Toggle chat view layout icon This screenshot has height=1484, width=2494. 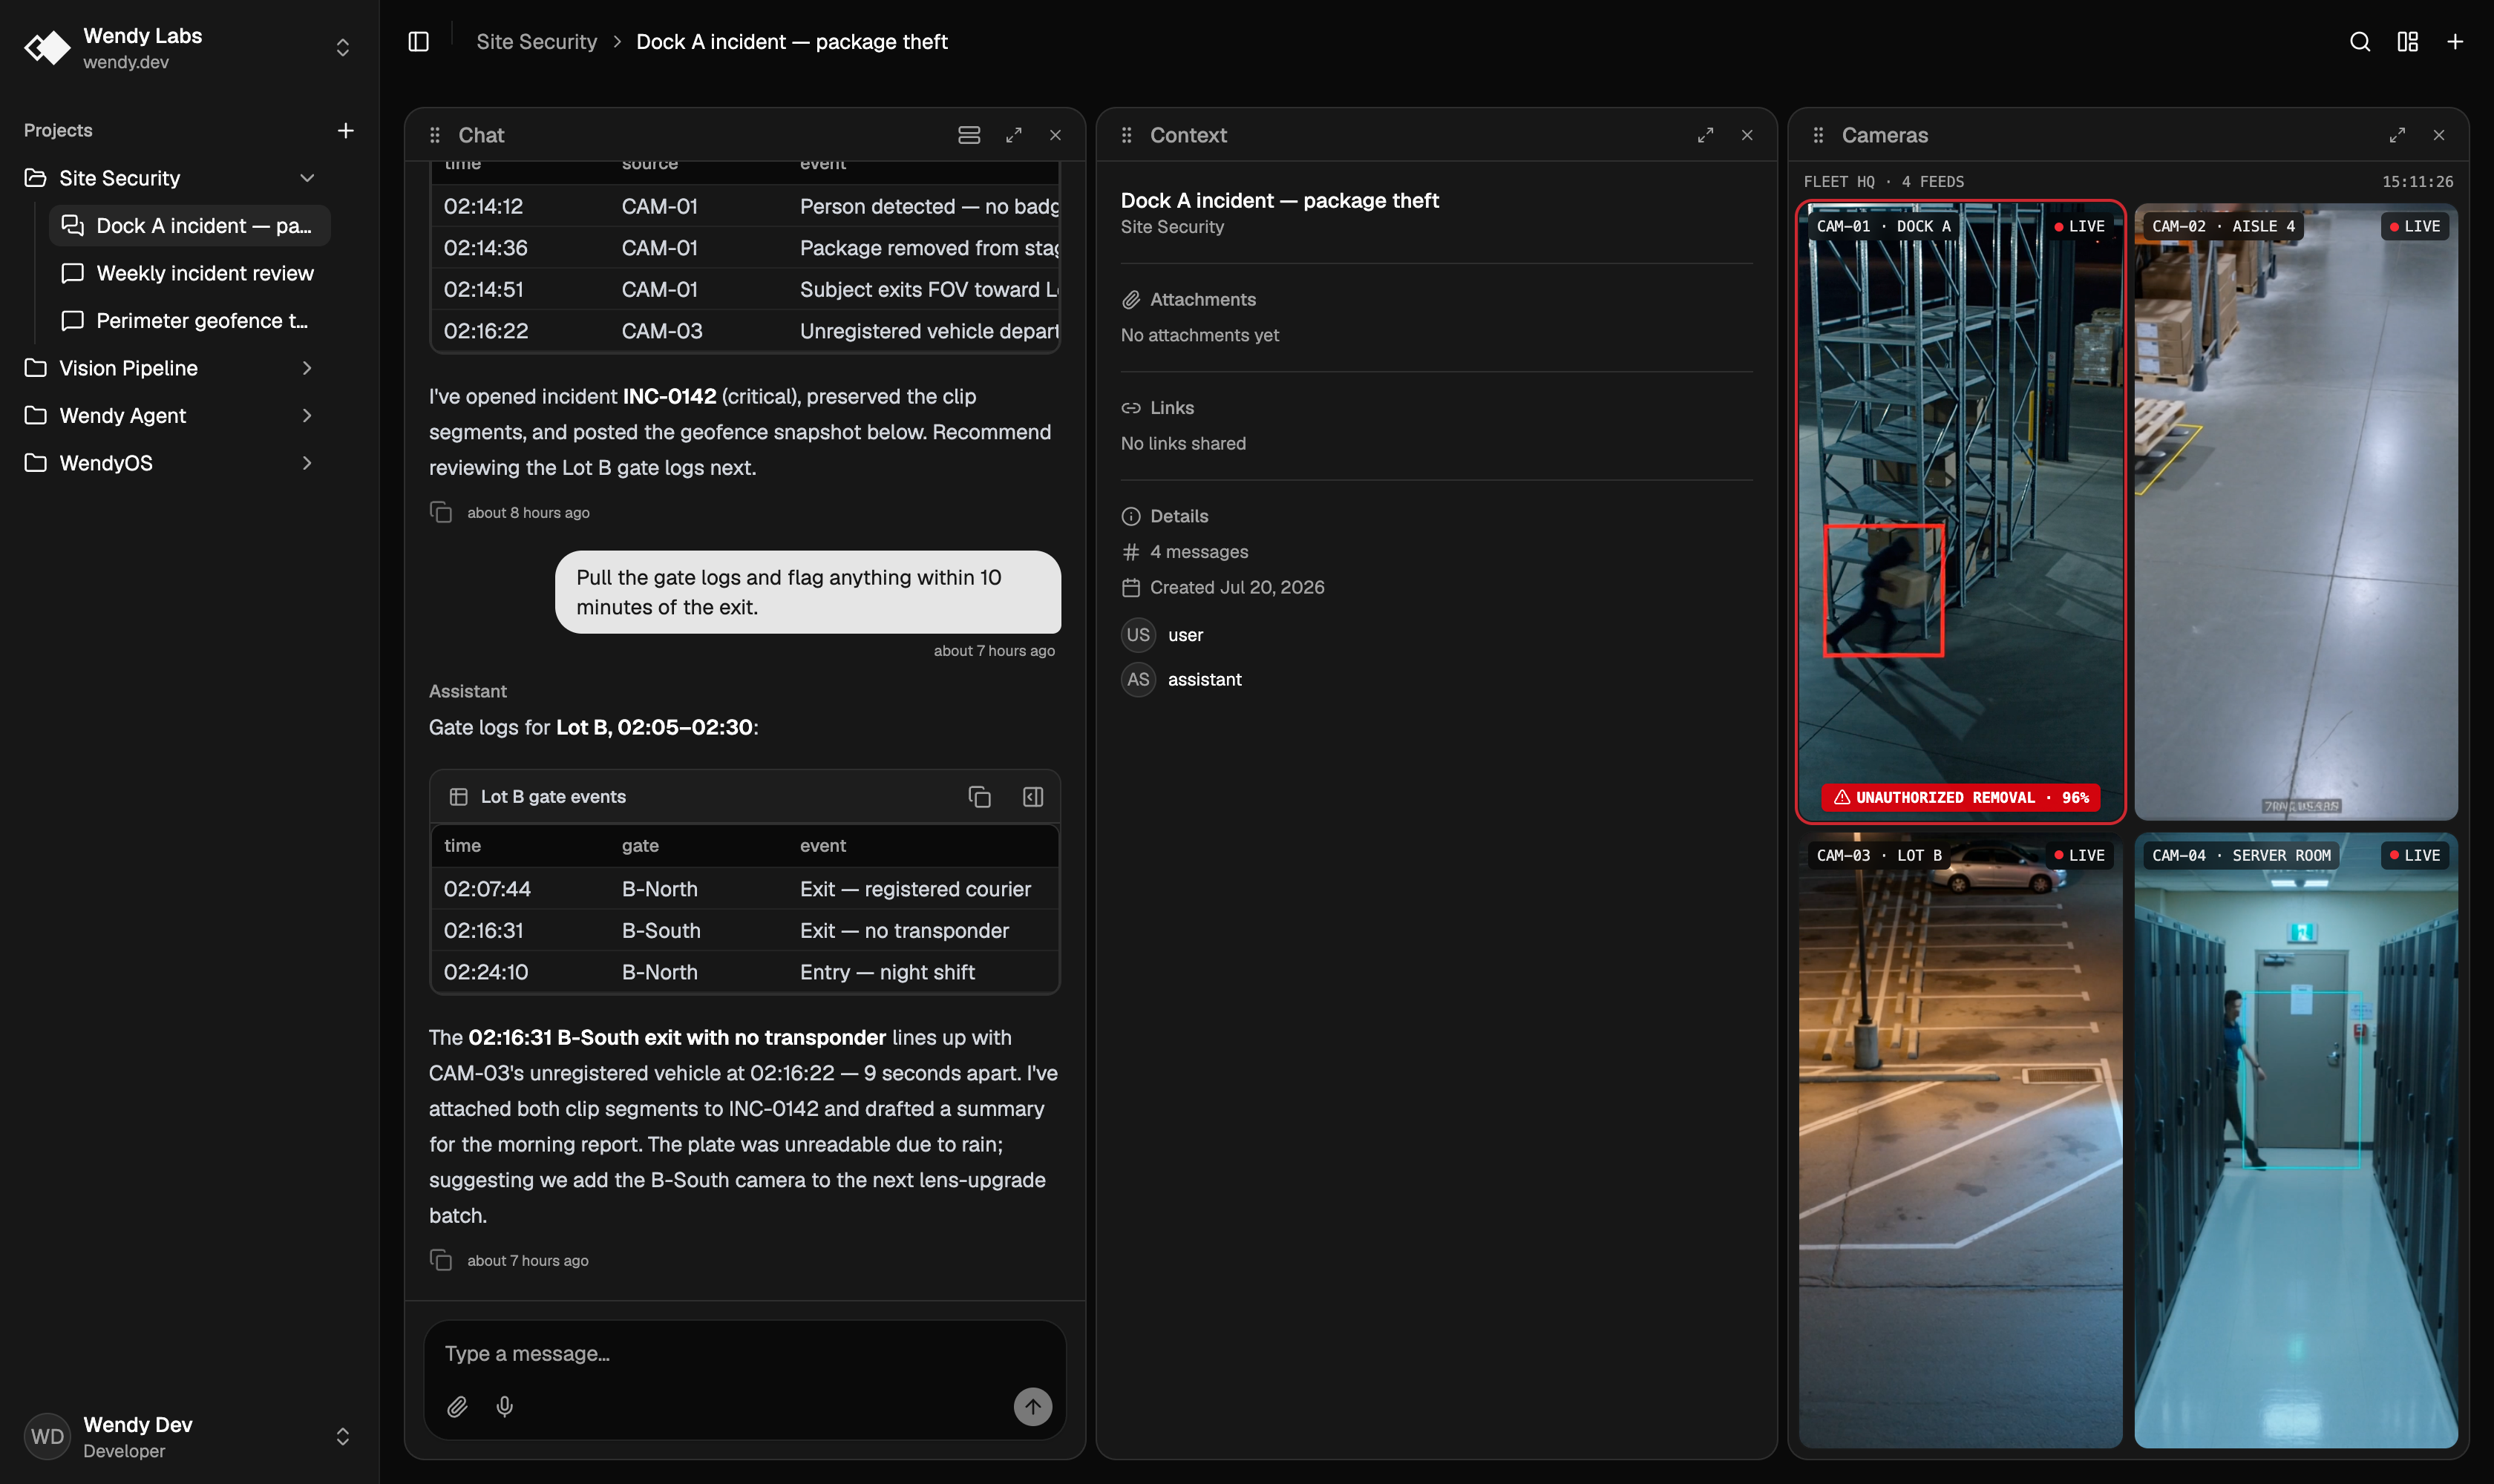tap(969, 135)
